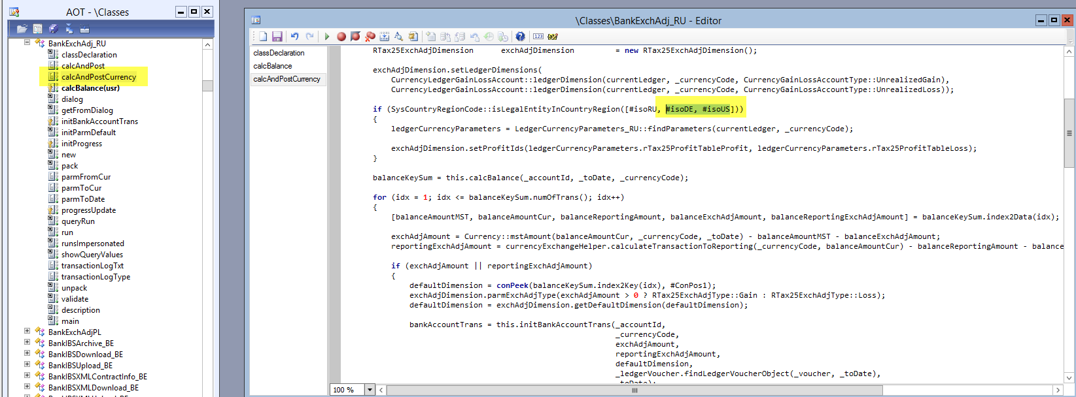This screenshot has height=397, width=1076.
Task: Click the Save icon in editor toolbar
Action: [277, 37]
